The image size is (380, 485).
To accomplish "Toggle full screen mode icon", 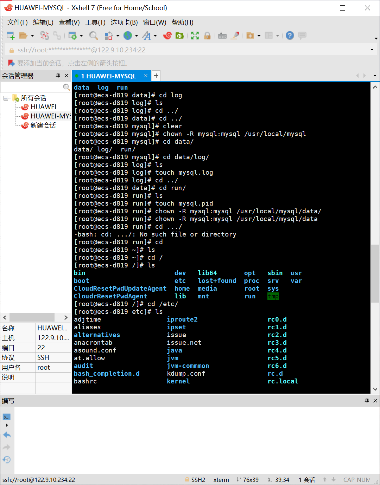I will point(195,35).
